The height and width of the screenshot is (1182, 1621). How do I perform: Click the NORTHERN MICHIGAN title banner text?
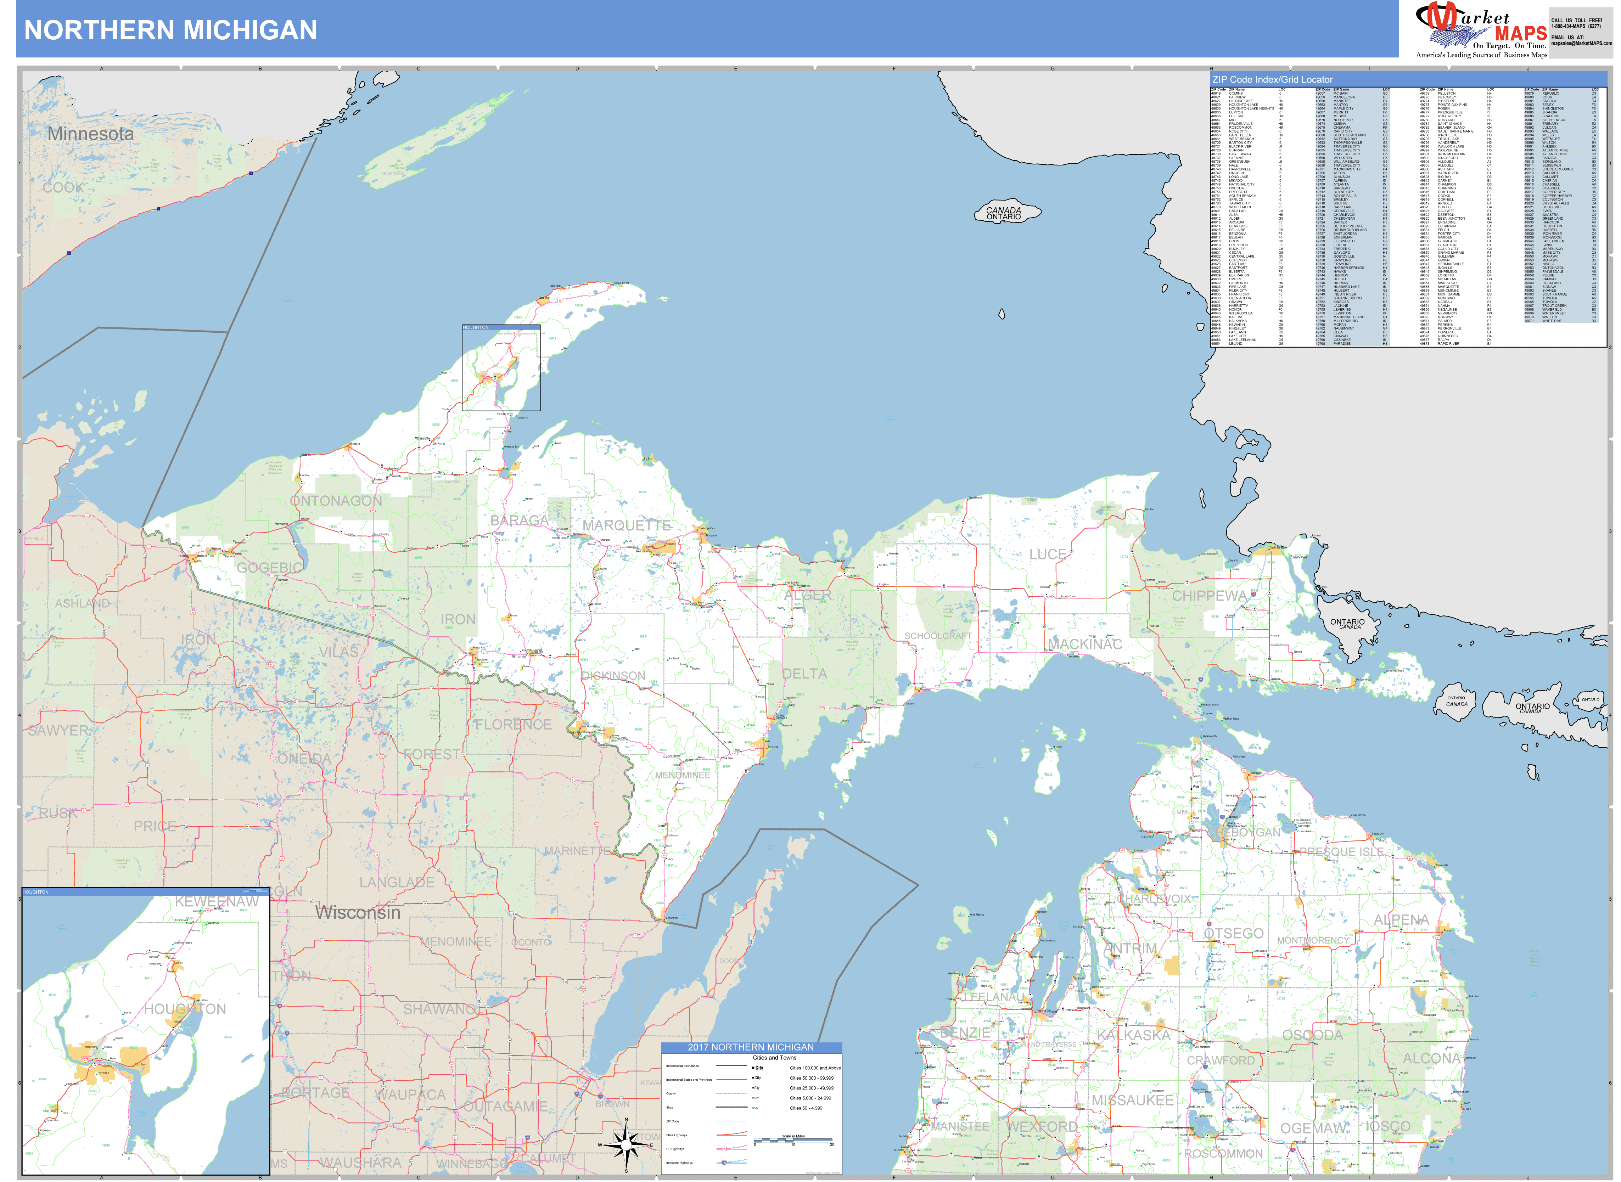171,30
